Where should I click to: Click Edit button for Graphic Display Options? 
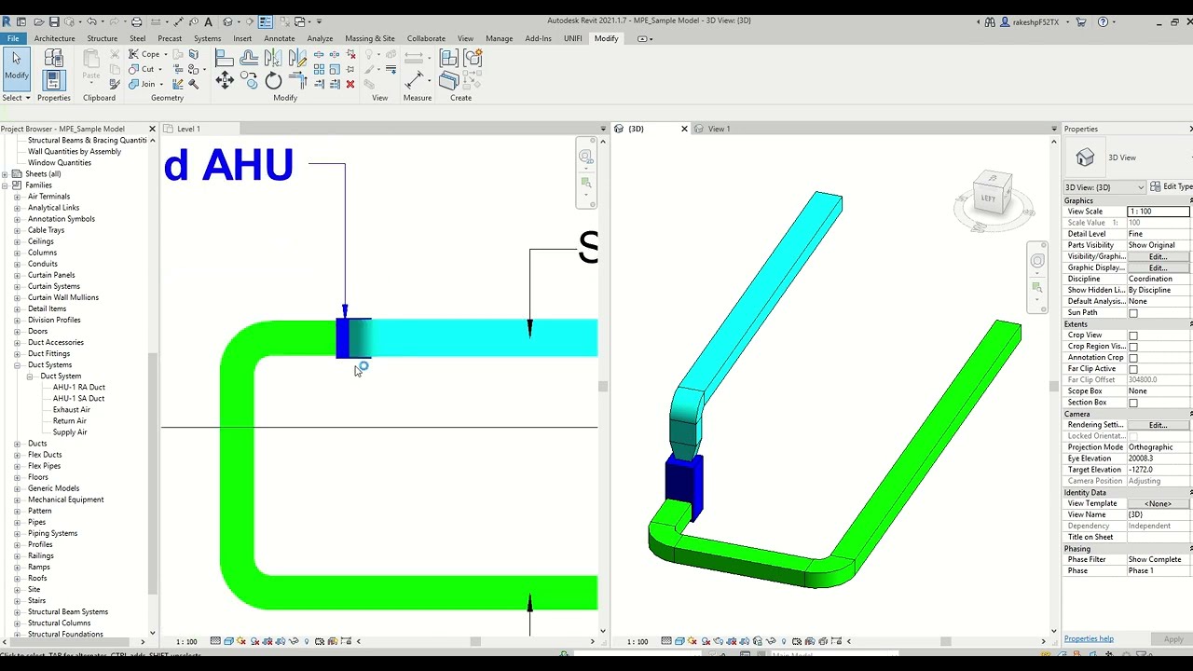1158,267
